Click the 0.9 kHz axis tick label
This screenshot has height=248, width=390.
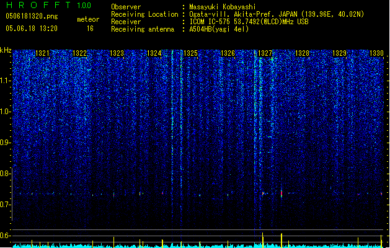pyautogui.click(x=6, y=143)
